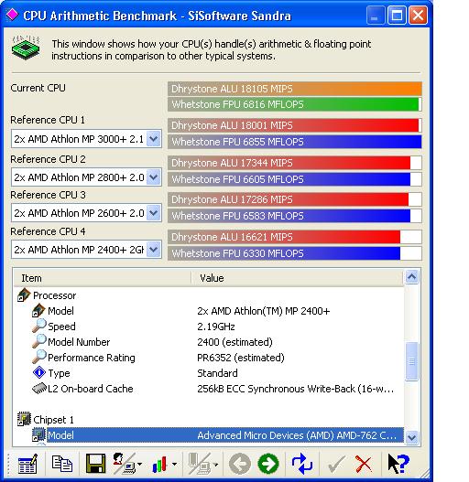Open context help arrow question icon
Screen dimensions: 469x482
(398, 464)
